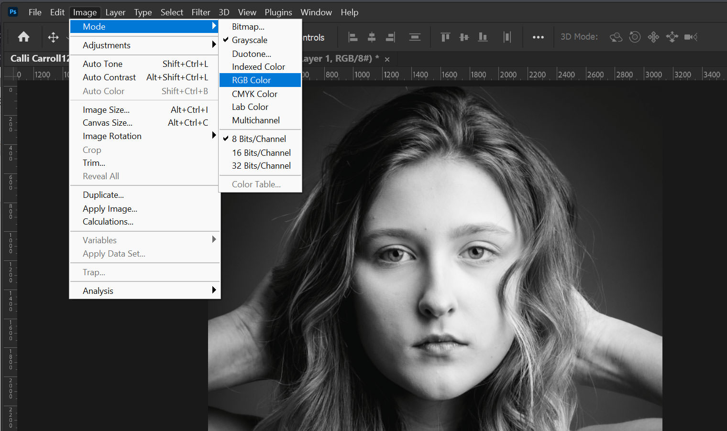Expand the Variables submenu
Image resolution: width=727 pixels, height=431 pixels.
pos(144,240)
